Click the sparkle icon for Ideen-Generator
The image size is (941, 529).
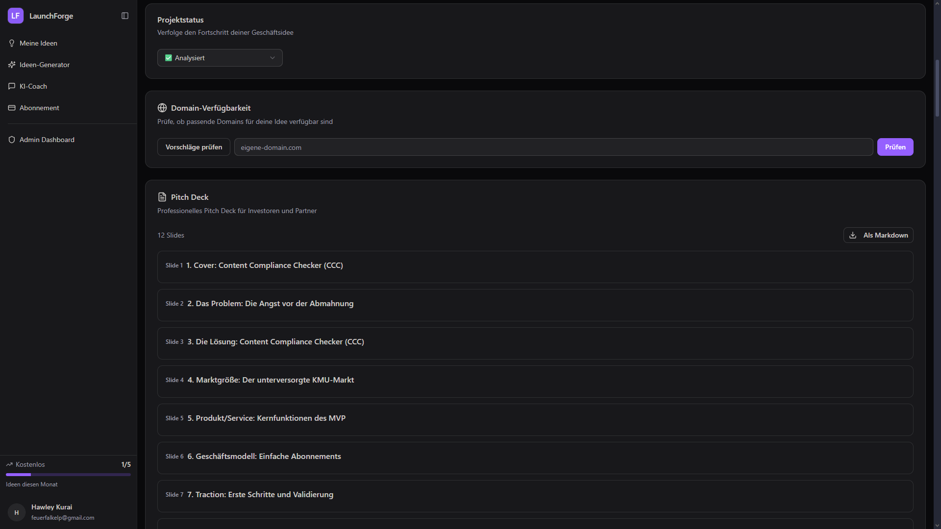(x=12, y=65)
